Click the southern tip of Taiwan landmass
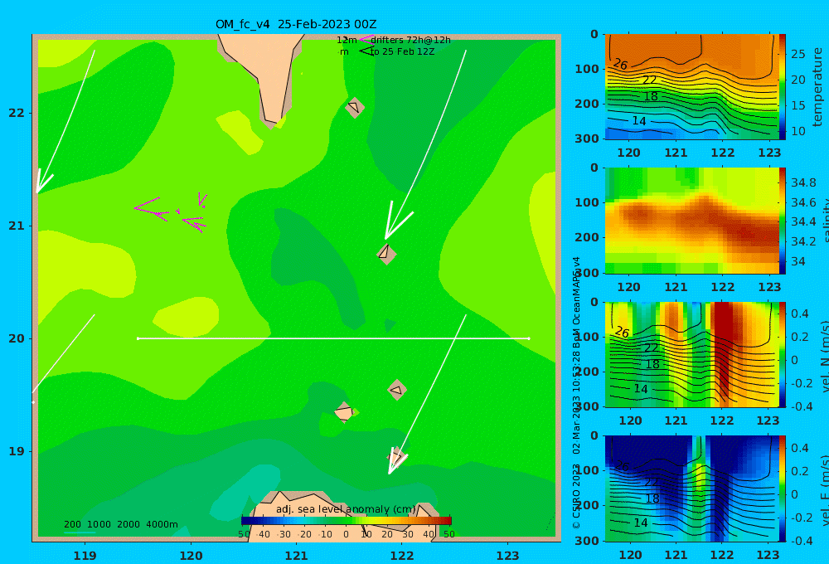This screenshot has width=829, height=564. (272, 122)
